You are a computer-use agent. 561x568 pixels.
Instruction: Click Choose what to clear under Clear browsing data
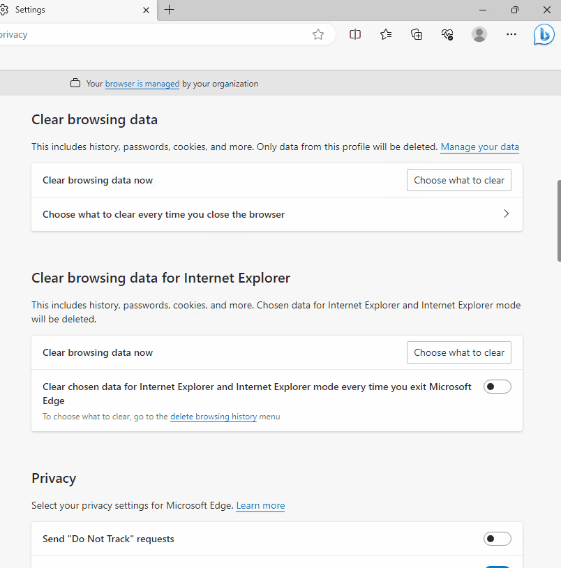(458, 180)
